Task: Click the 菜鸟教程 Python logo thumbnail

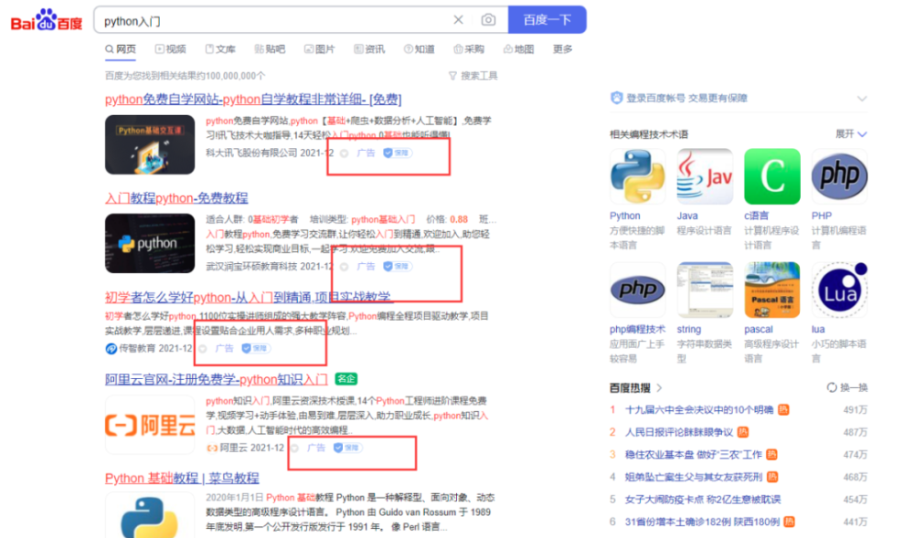Action: pos(150,516)
